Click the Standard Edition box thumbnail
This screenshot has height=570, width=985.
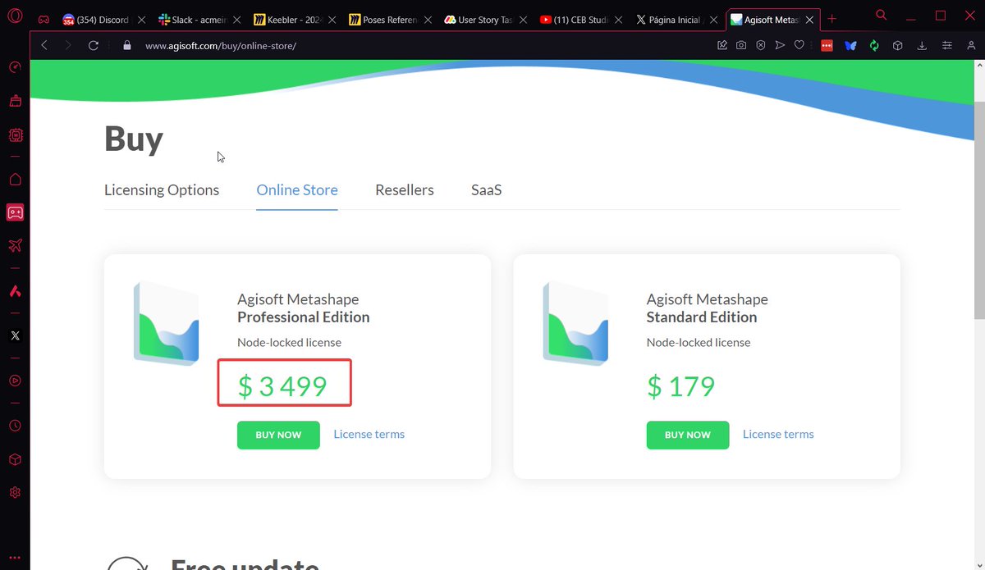tap(575, 323)
